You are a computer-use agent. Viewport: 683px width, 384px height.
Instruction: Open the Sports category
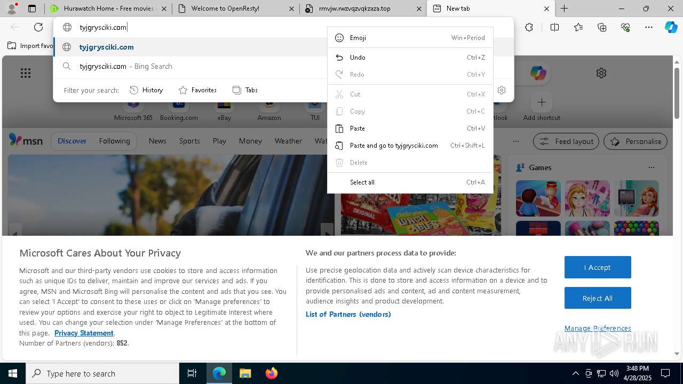click(189, 141)
